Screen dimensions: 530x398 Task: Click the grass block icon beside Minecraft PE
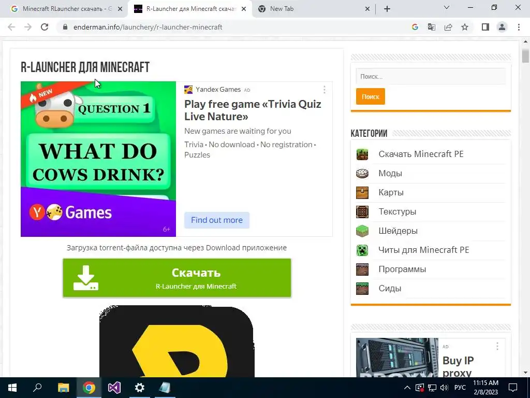[x=362, y=154]
